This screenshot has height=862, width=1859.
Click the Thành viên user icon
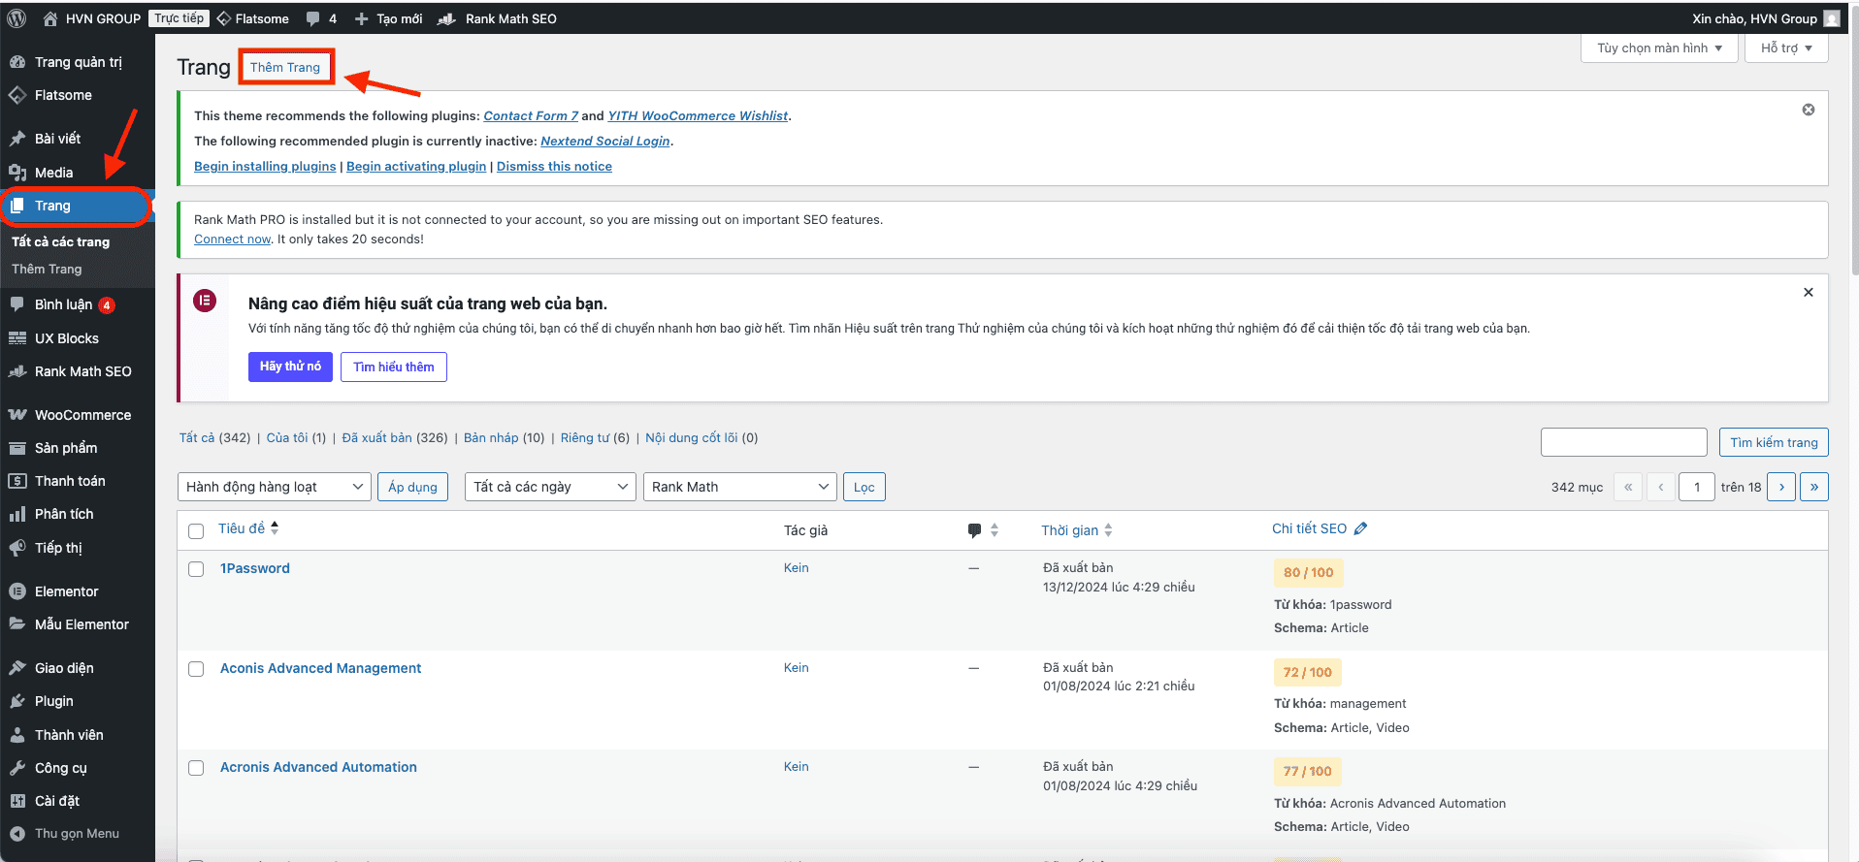coord(17,735)
